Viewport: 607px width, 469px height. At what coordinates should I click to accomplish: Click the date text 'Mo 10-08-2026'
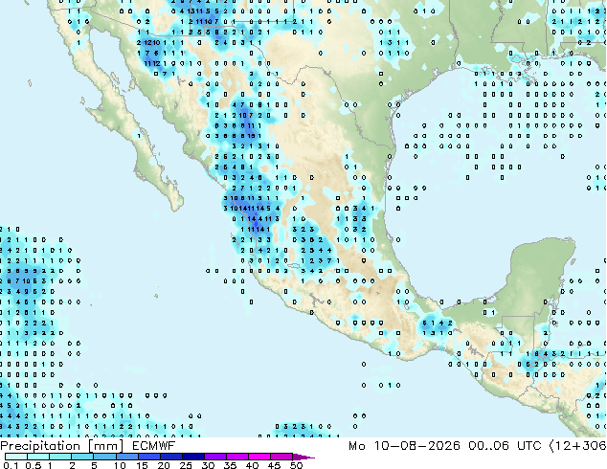click(404, 446)
